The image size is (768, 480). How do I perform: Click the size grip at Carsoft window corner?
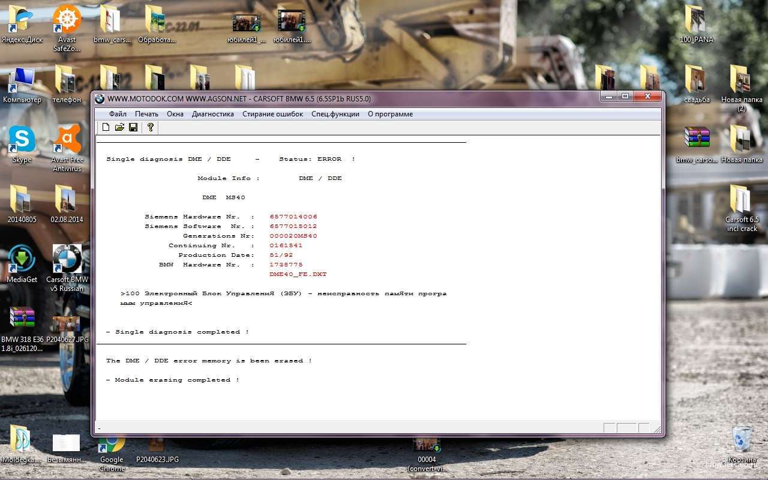[x=656, y=428]
